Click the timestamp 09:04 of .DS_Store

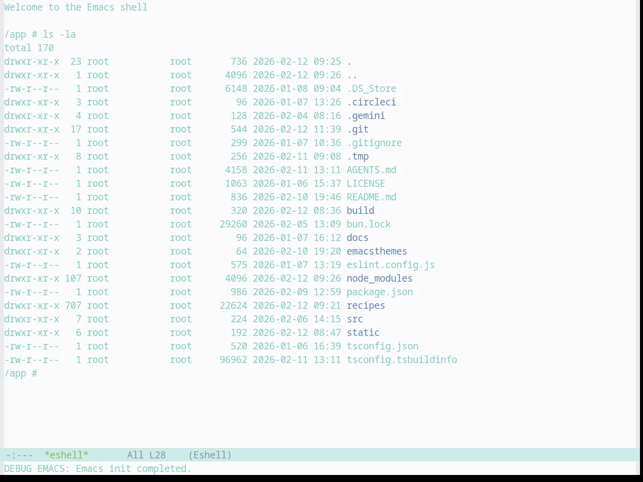(x=327, y=89)
